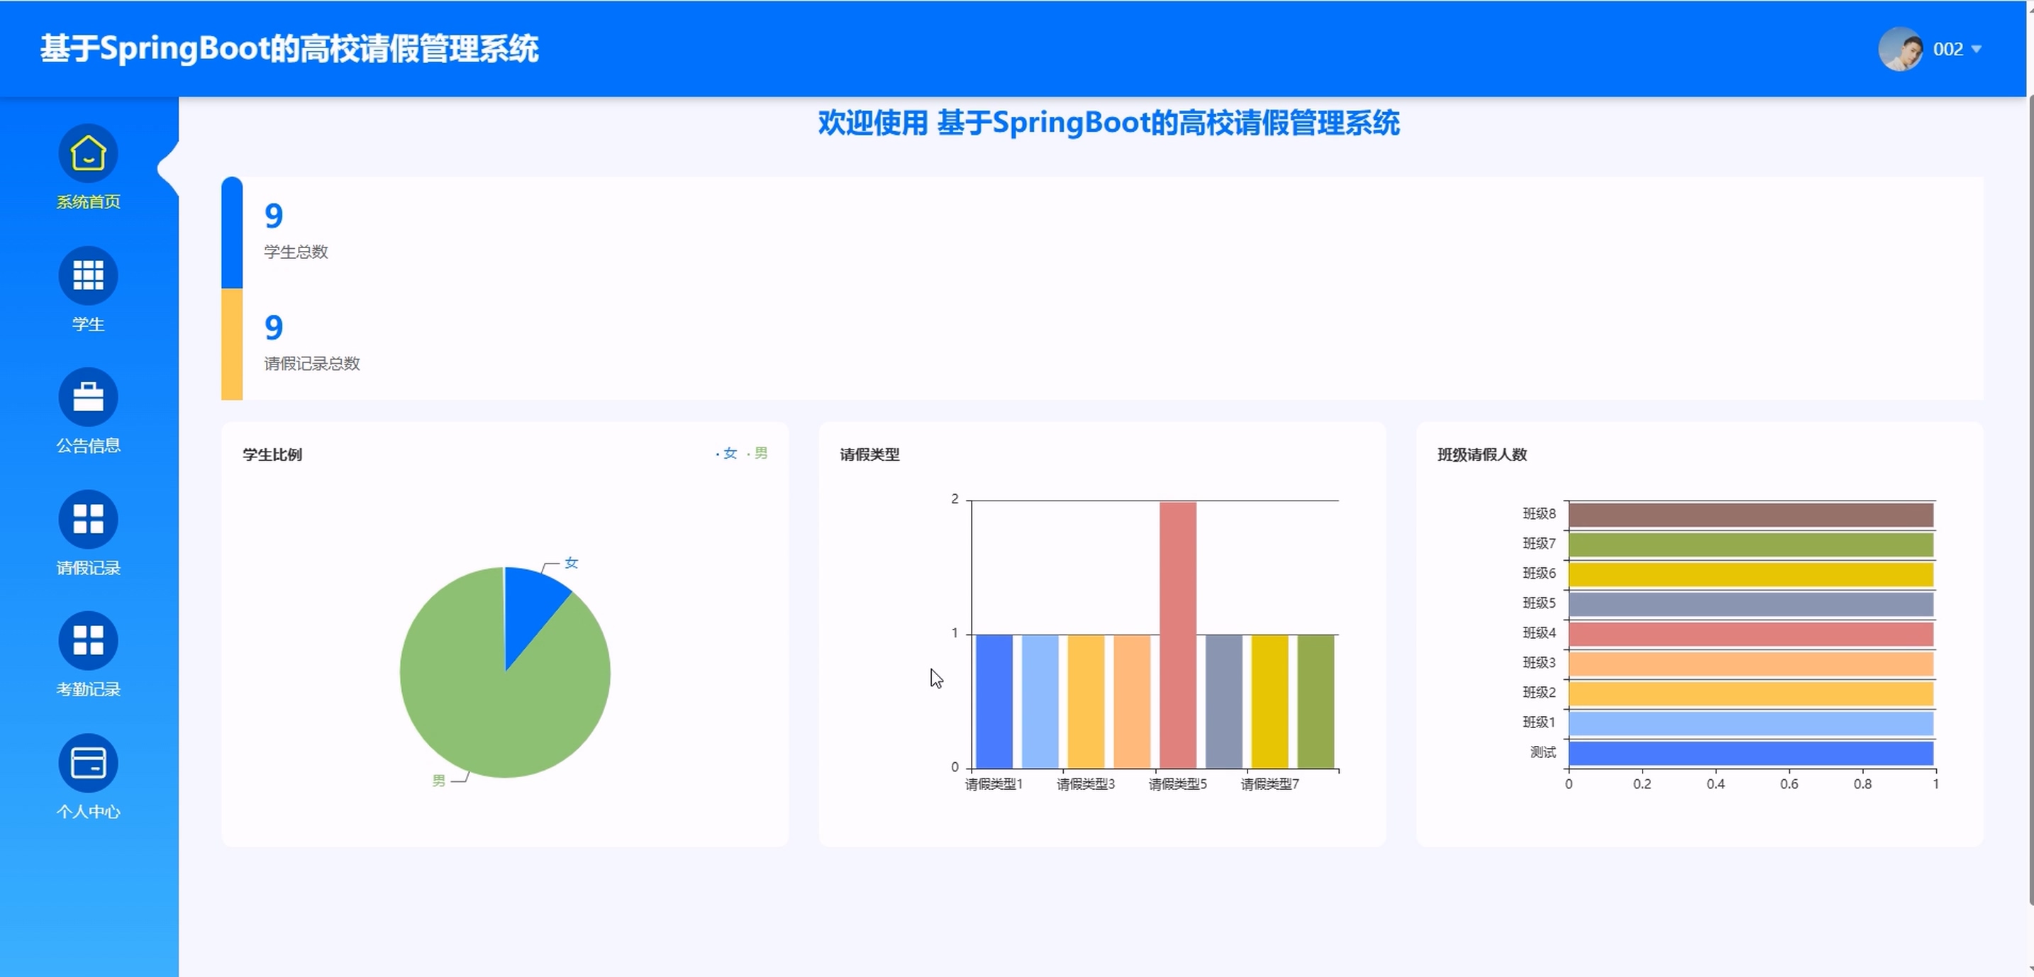Open the 请假记录 sidebar icon

[88, 518]
